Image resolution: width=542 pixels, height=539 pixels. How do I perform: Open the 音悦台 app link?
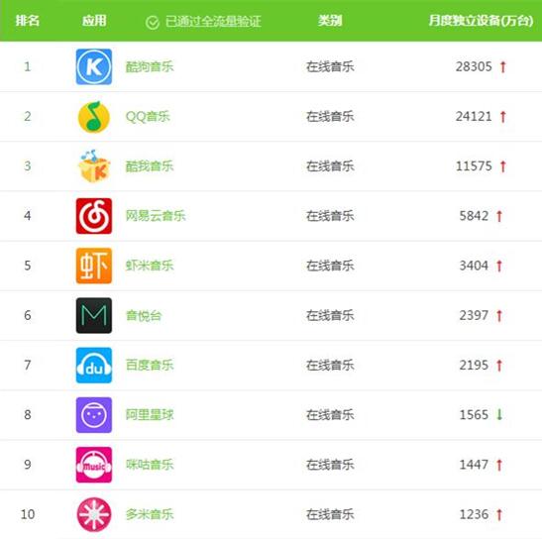(x=144, y=315)
